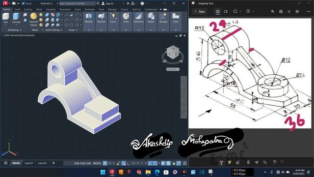Select the Highlighter tool in Snipping Tool
Viewport: 314px width, 177px height.
[230, 162]
